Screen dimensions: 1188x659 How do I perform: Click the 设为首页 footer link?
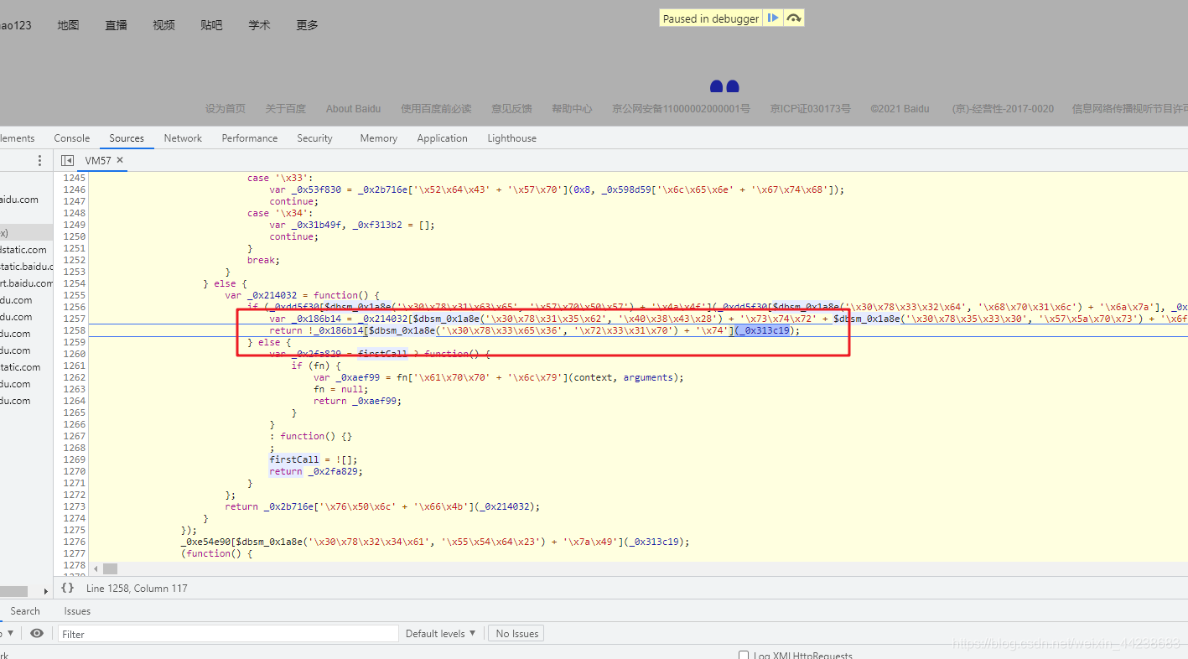(x=226, y=108)
